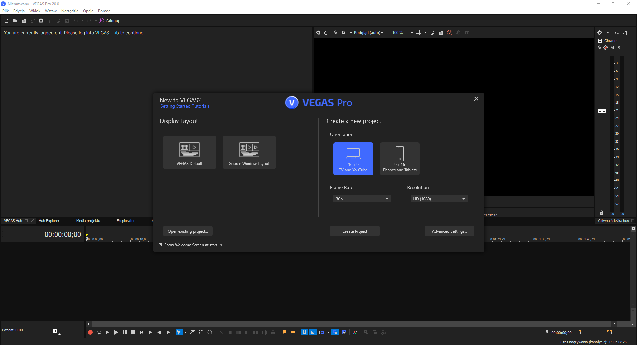Image resolution: width=637 pixels, height=345 pixels.
Task: Switch to the Eksplorator tab
Action: click(126, 221)
